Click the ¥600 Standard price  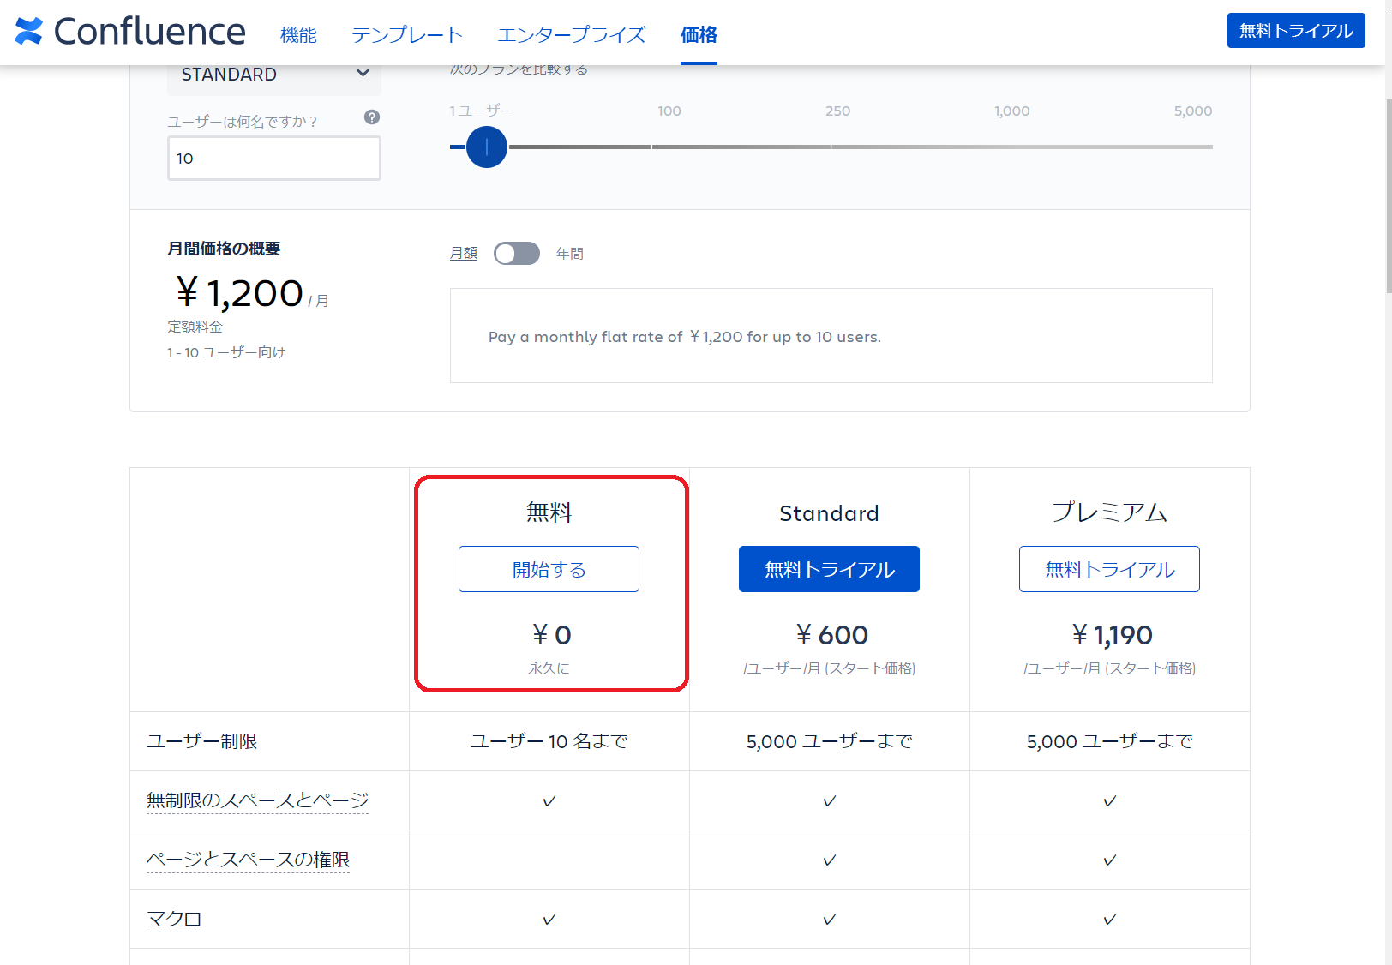[831, 635]
